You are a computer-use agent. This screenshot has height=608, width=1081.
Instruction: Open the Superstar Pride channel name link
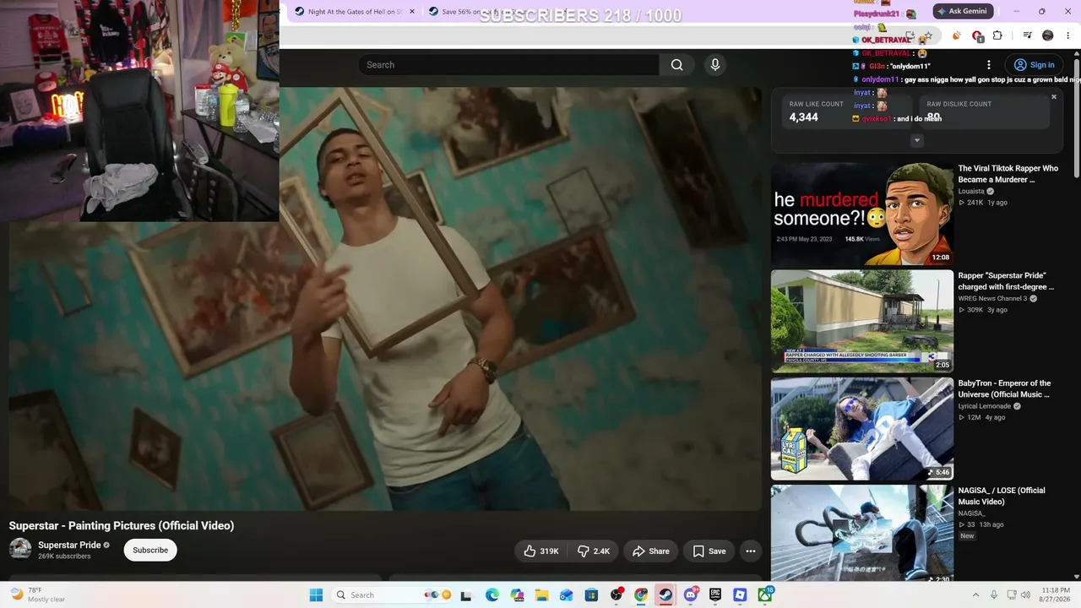69,545
